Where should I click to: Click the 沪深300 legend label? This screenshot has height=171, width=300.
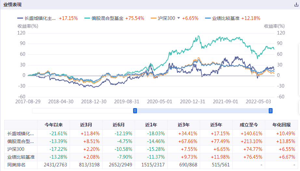tap(166, 18)
